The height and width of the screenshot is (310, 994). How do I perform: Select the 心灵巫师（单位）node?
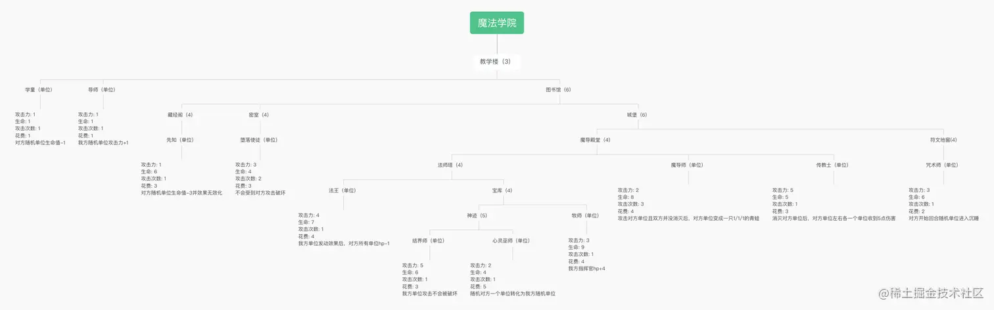click(511, 240)
